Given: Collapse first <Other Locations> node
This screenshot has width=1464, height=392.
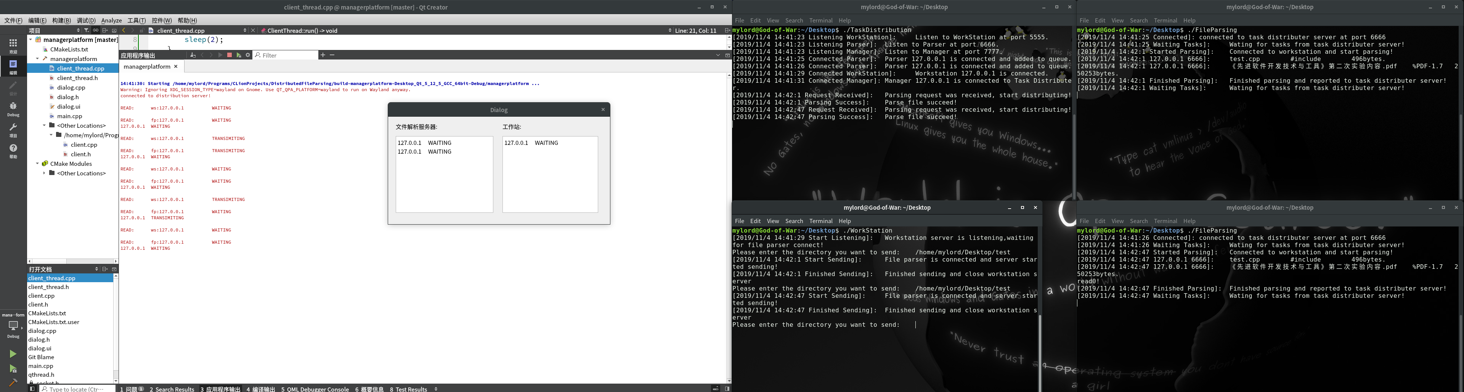Looking at the screenshot, I should tap(44, 125).
